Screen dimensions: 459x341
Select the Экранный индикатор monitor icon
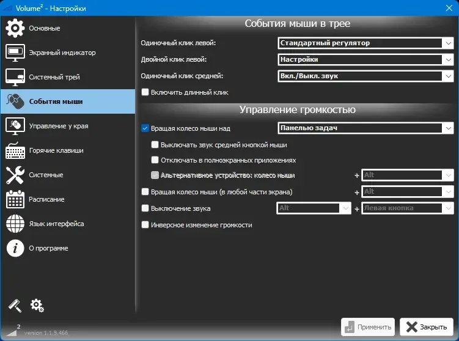pos(15,53)
